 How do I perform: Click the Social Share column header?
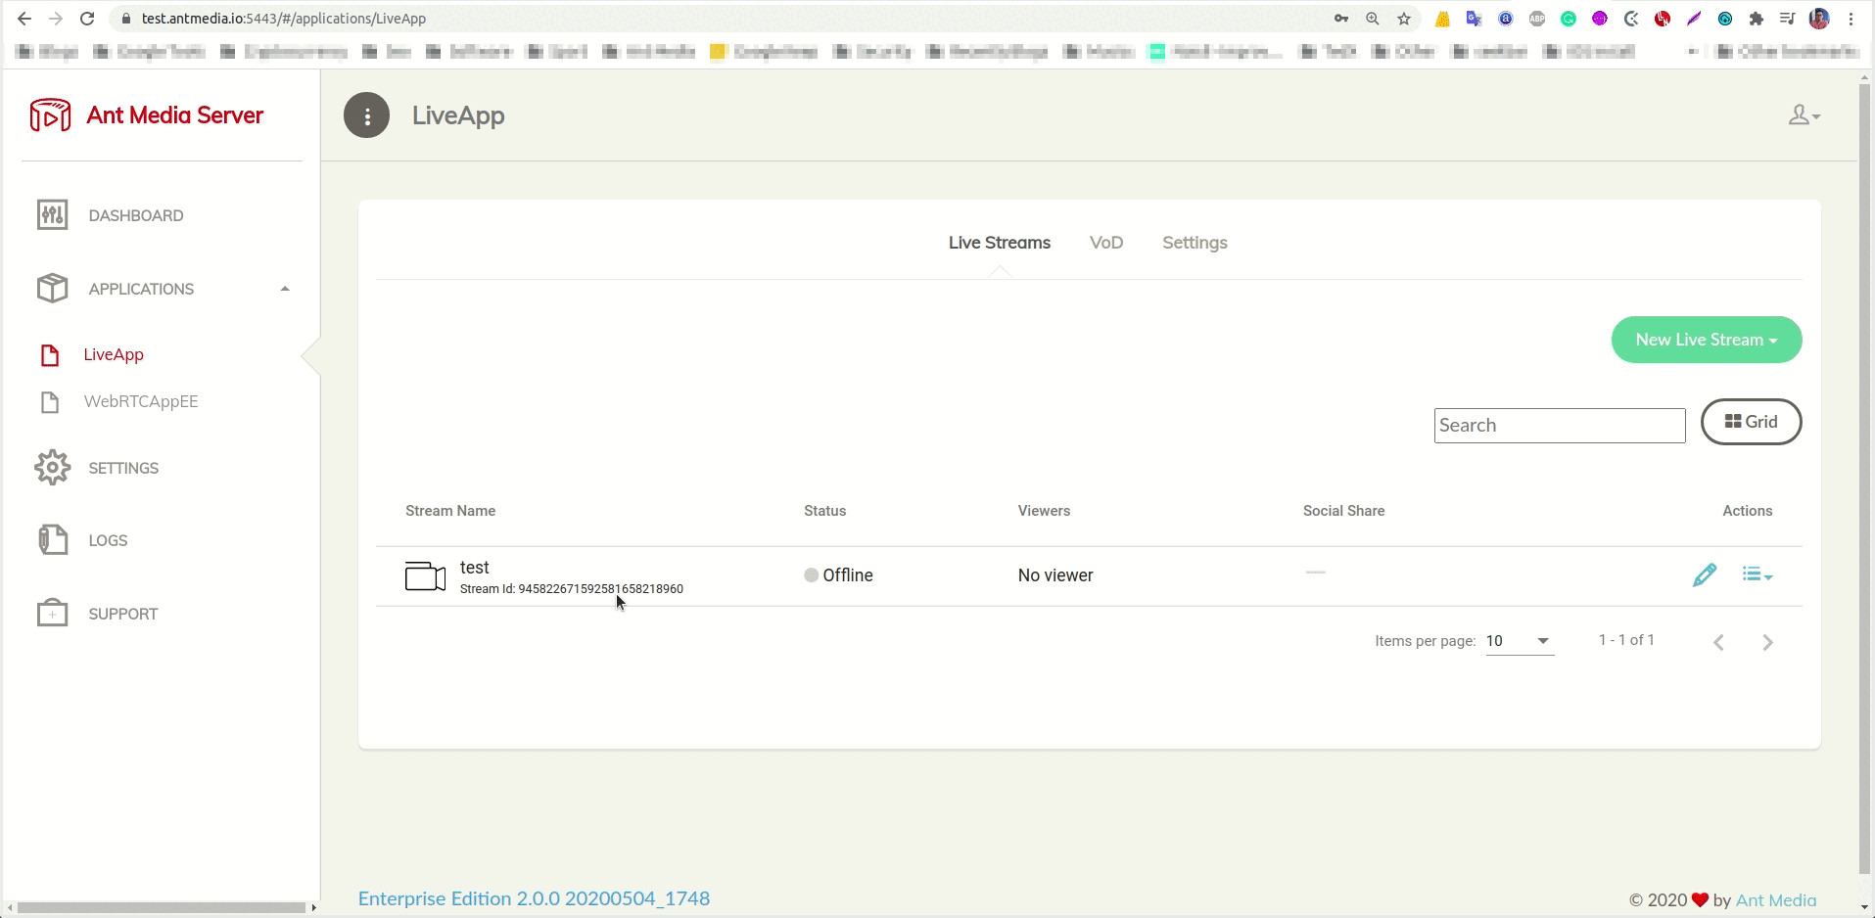pos(1343,511)
